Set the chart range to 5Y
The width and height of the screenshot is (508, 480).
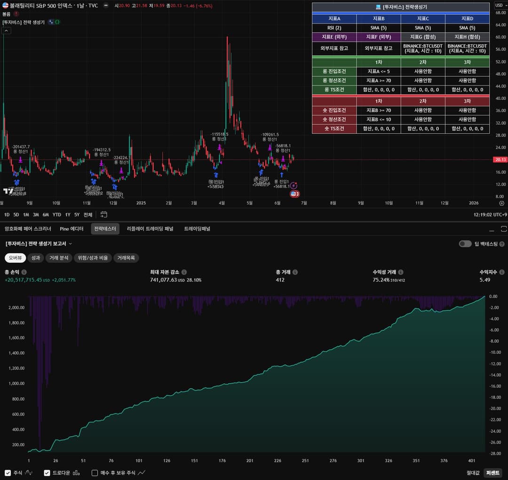[77, 215]
